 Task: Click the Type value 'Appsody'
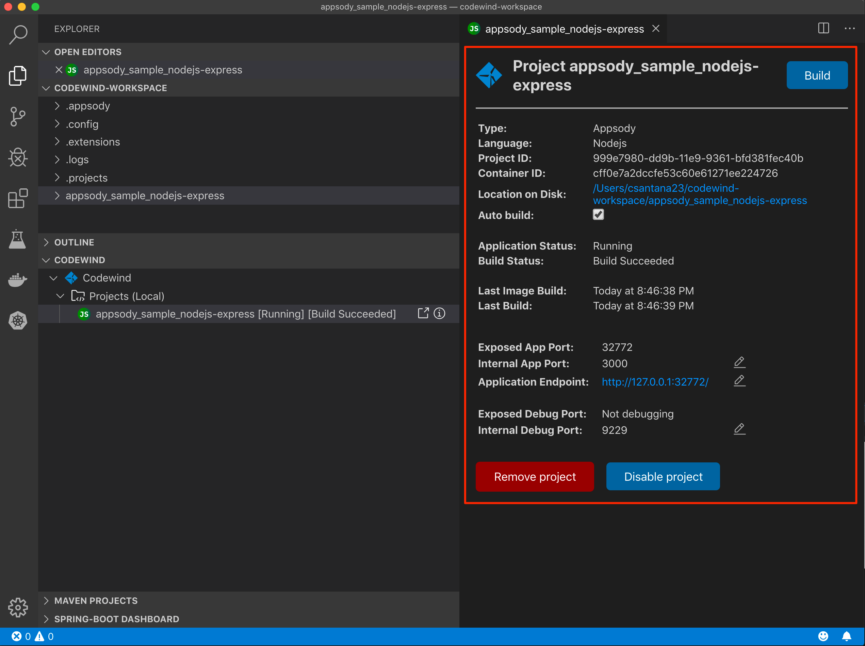click(614, 129)
